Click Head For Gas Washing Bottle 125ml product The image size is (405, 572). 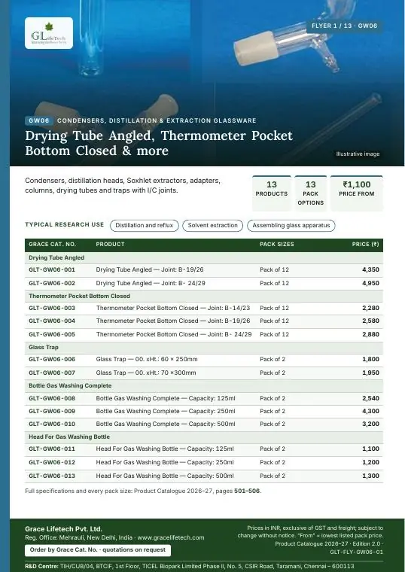click(165, 449)
